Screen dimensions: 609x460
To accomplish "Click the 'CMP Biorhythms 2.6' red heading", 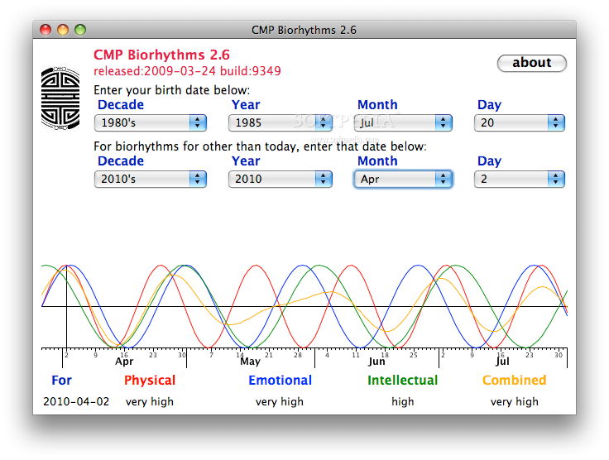I will (161, 55).
